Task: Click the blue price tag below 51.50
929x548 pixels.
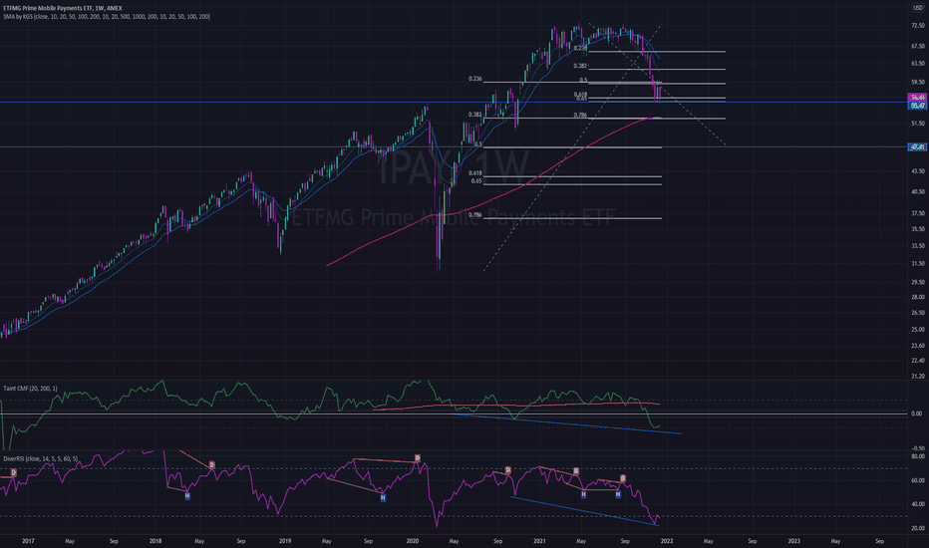Action: pos(917,146)
